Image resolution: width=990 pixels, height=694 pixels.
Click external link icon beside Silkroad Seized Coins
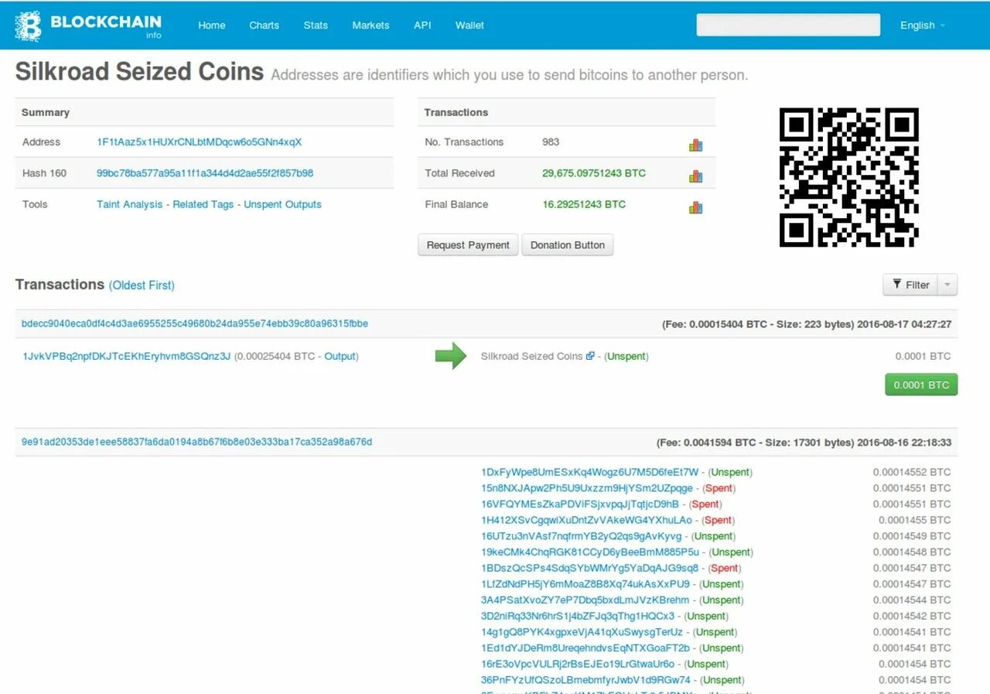coord(590,356)
